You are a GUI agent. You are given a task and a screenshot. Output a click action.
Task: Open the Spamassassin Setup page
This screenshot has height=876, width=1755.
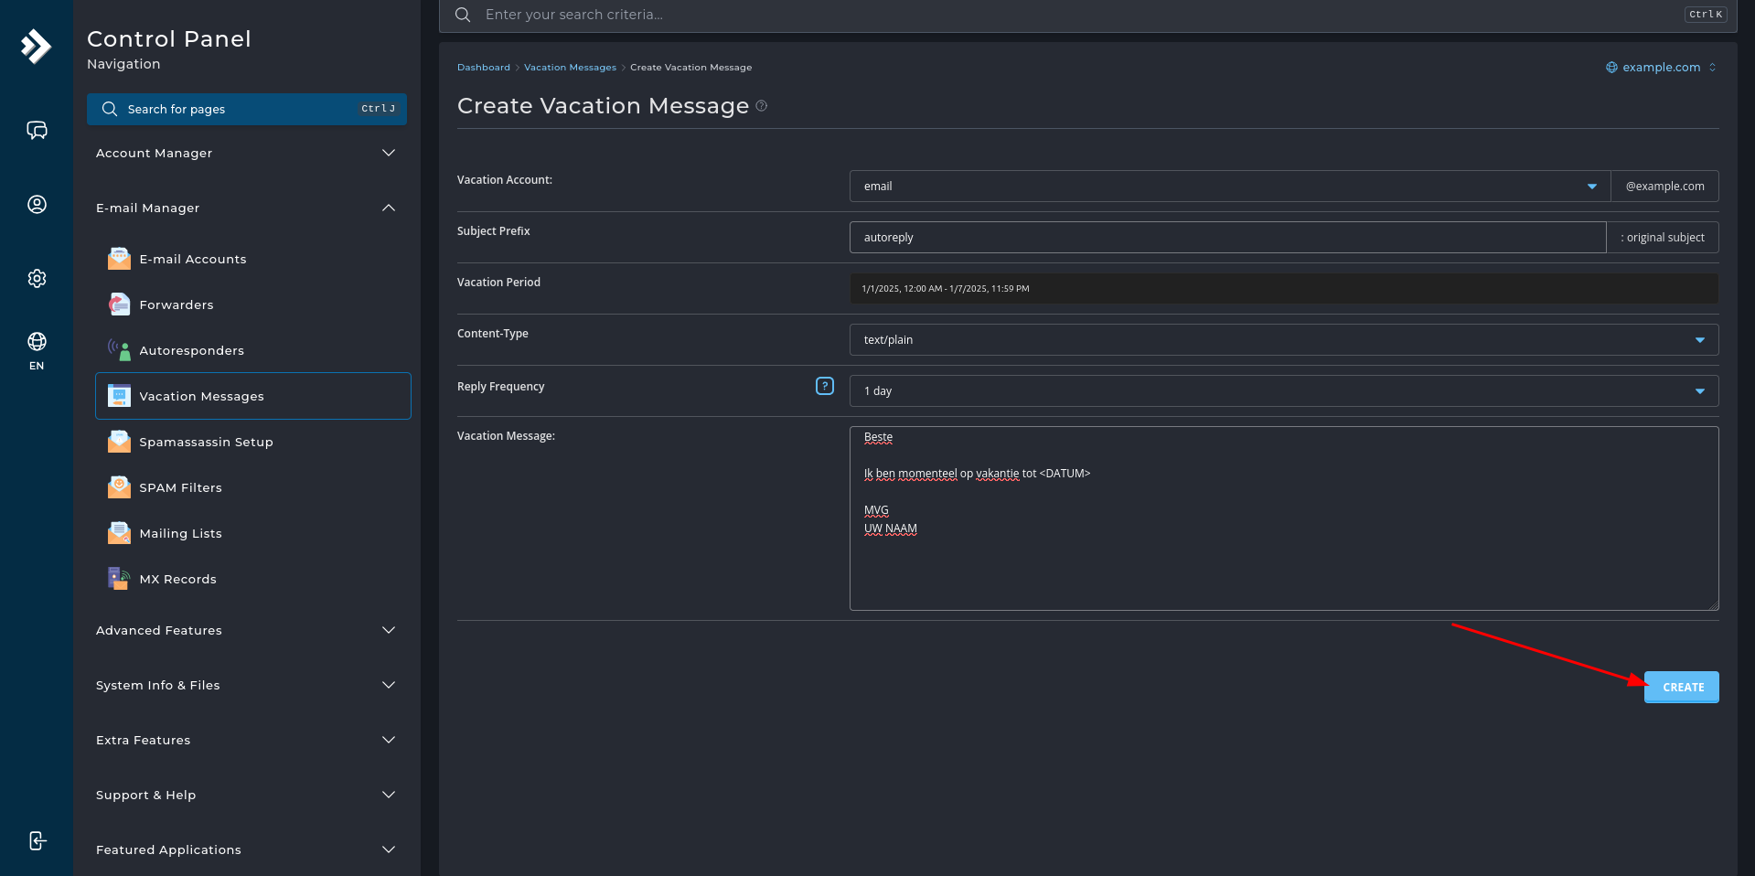206,442
